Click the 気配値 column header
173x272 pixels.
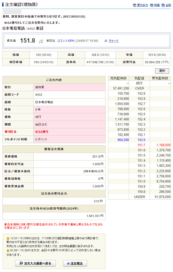(139, 78)
